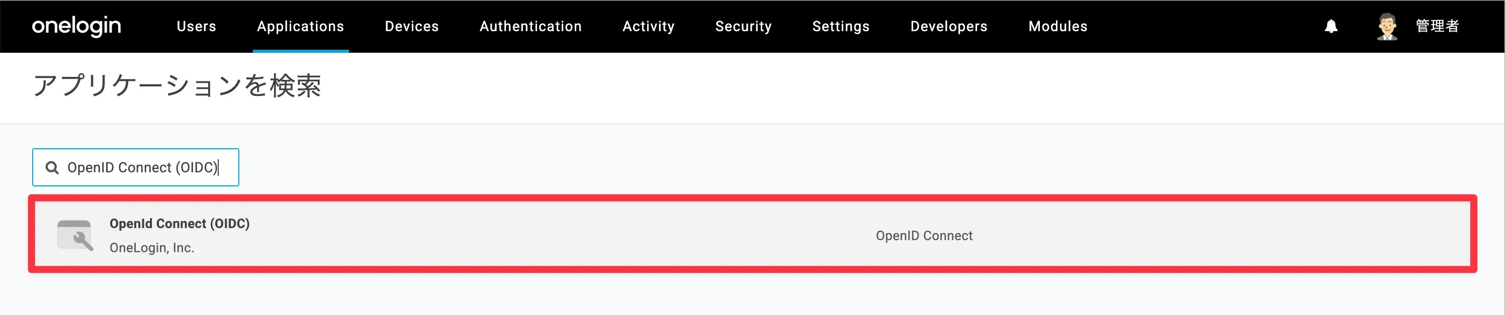Open the Users menu
This screenshot has width=1505, height=315.
click(x=196, y=26)
